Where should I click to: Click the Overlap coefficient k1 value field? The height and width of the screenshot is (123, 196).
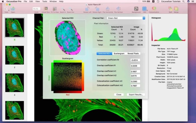point(135,72)
